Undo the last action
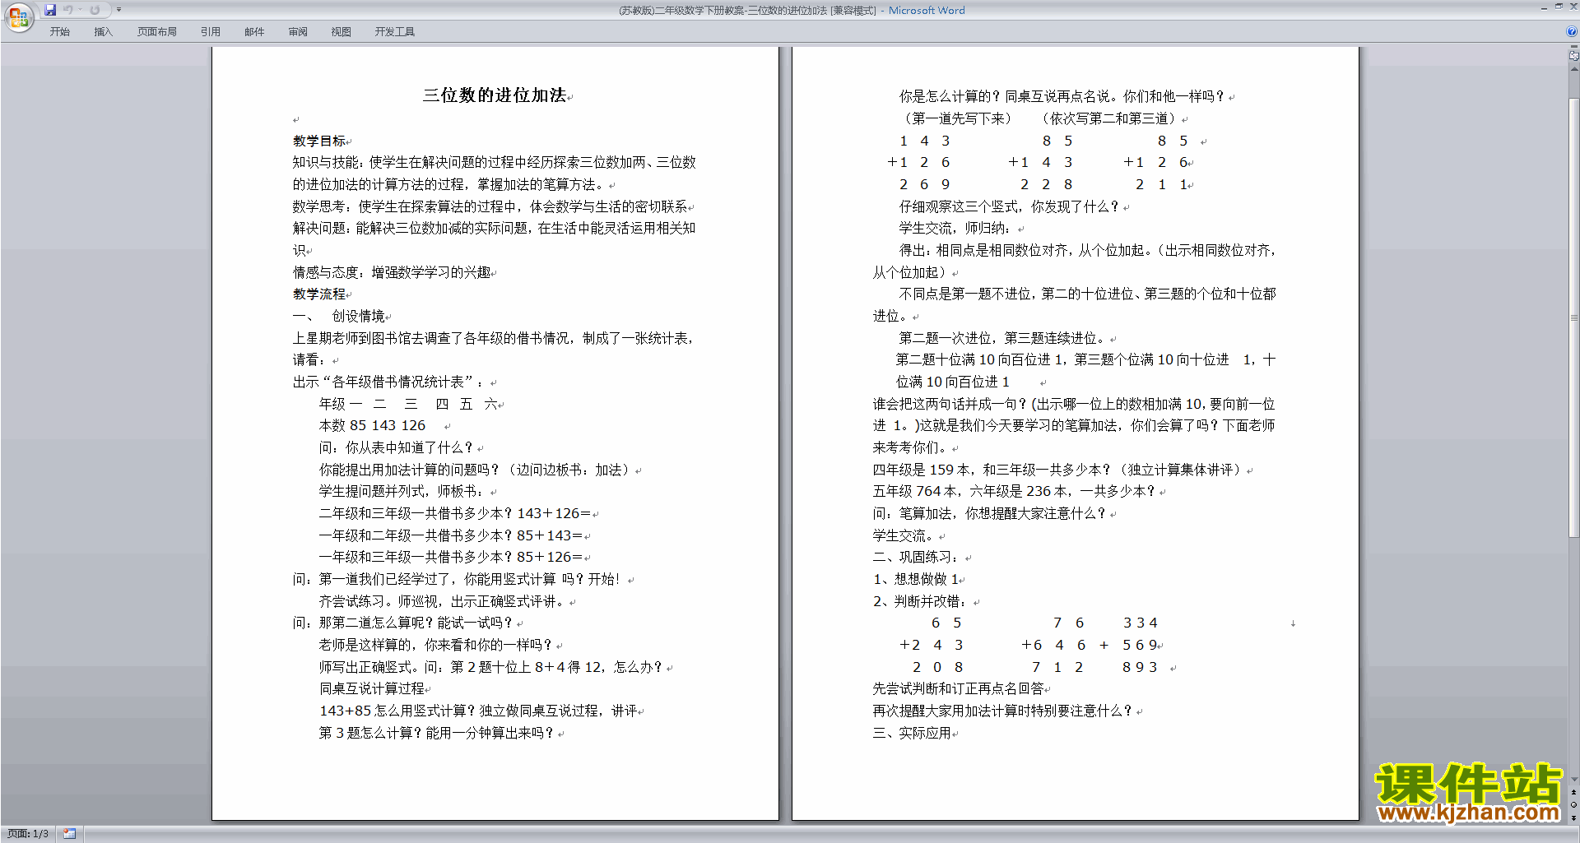1580x843 pixels. tap(68, 10)
